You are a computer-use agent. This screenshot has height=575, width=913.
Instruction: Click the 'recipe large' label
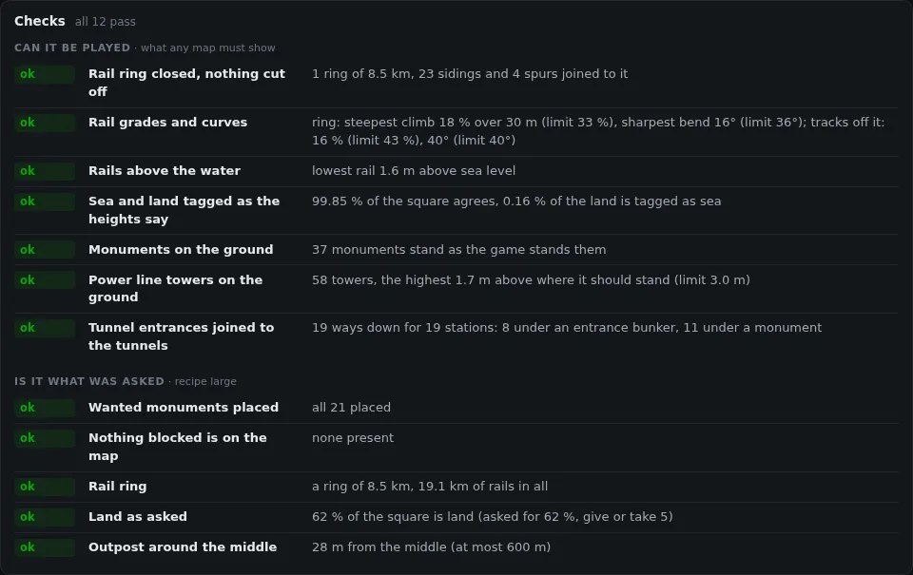tap(205, 382)
